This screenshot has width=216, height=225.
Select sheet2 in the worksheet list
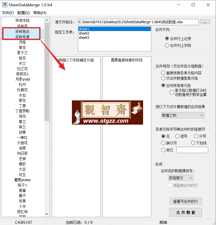point(115,33)
